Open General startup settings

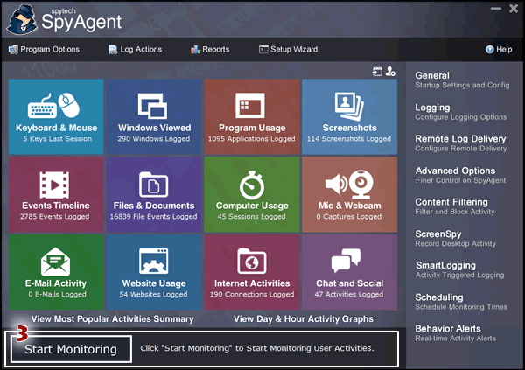pos(462,80)
